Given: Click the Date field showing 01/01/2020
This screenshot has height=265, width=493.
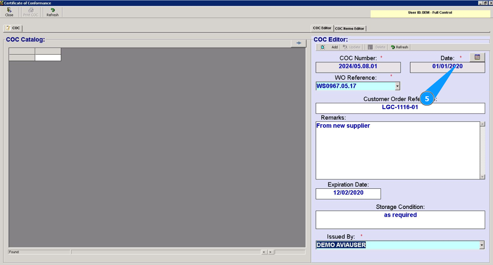Looking at the screenshot, I should point(447,67).
